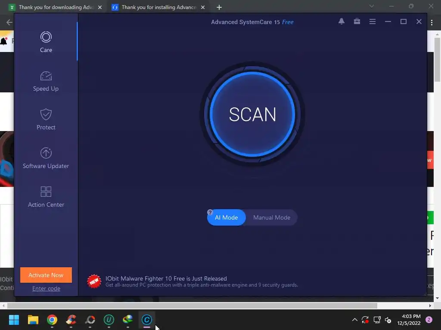Switch to AI Mode

227,217
